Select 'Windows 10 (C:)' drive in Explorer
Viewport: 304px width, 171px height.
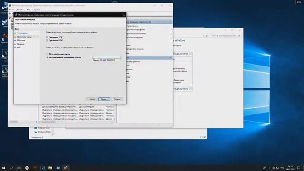[x=43, y=132]
